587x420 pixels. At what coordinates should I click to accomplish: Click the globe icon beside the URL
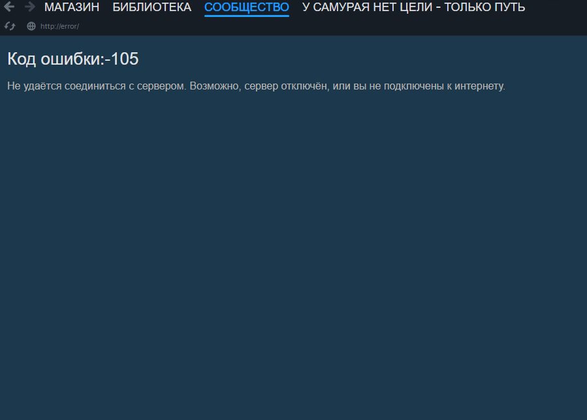click(x=31, y=26)
